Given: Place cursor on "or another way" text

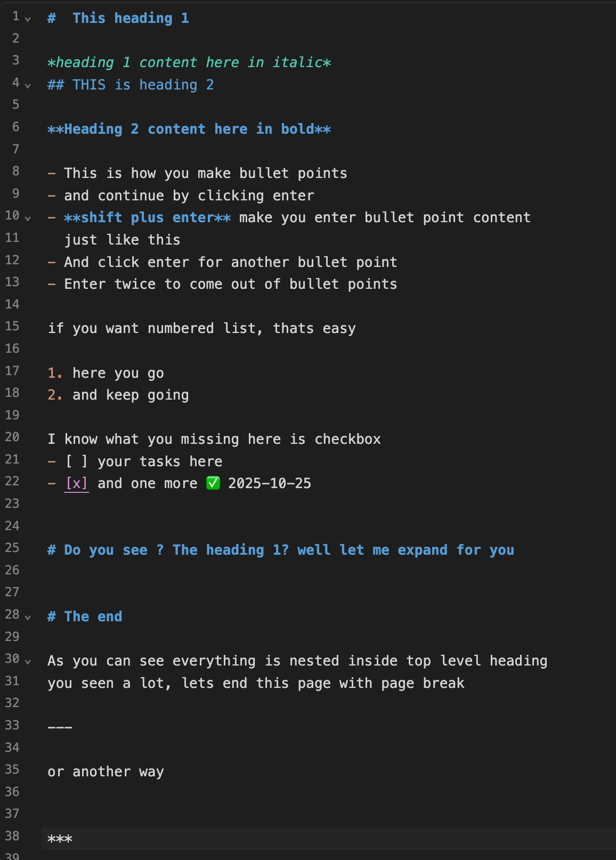Looking at the screenshot, I should pos(106,772).
